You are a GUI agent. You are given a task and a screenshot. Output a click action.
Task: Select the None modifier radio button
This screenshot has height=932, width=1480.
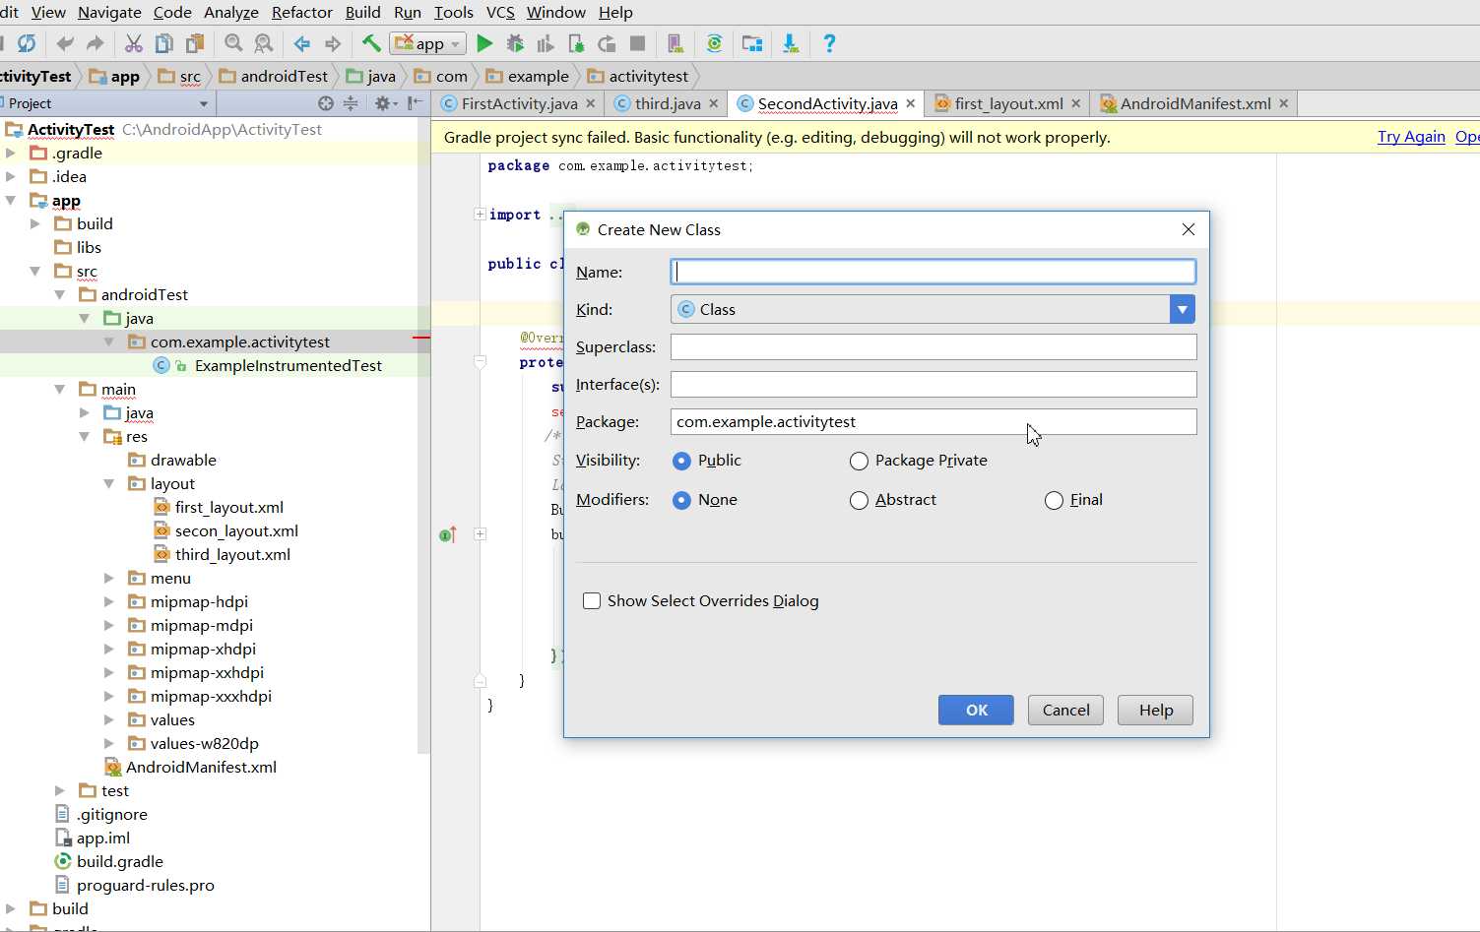(681, 500)
